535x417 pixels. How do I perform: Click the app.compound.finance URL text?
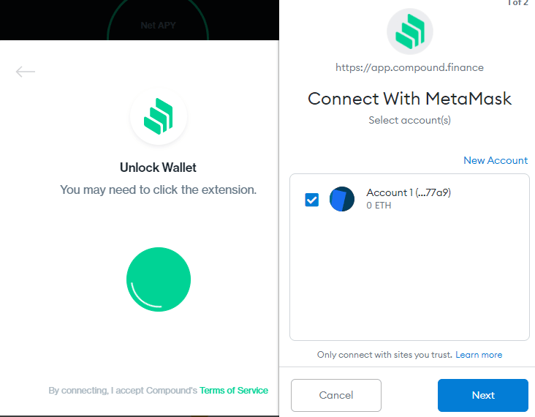409,67
